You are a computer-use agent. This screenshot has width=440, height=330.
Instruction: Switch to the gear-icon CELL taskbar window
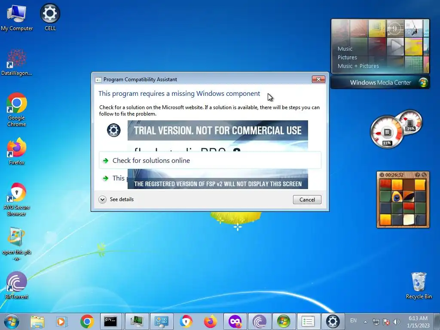coord(333,321)
